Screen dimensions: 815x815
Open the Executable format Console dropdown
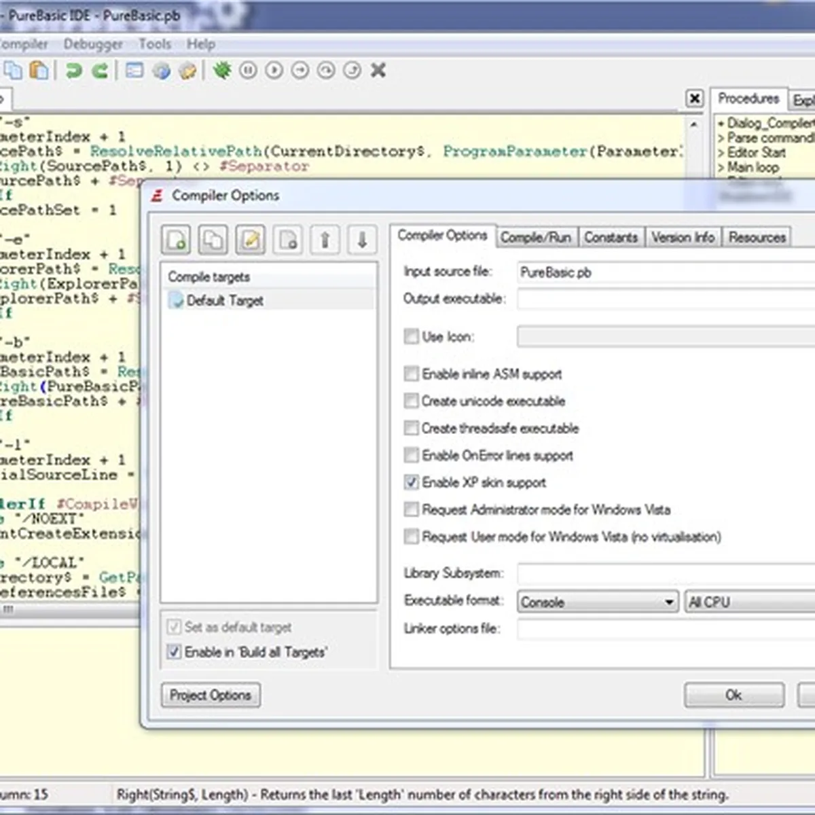click(598, 602)
